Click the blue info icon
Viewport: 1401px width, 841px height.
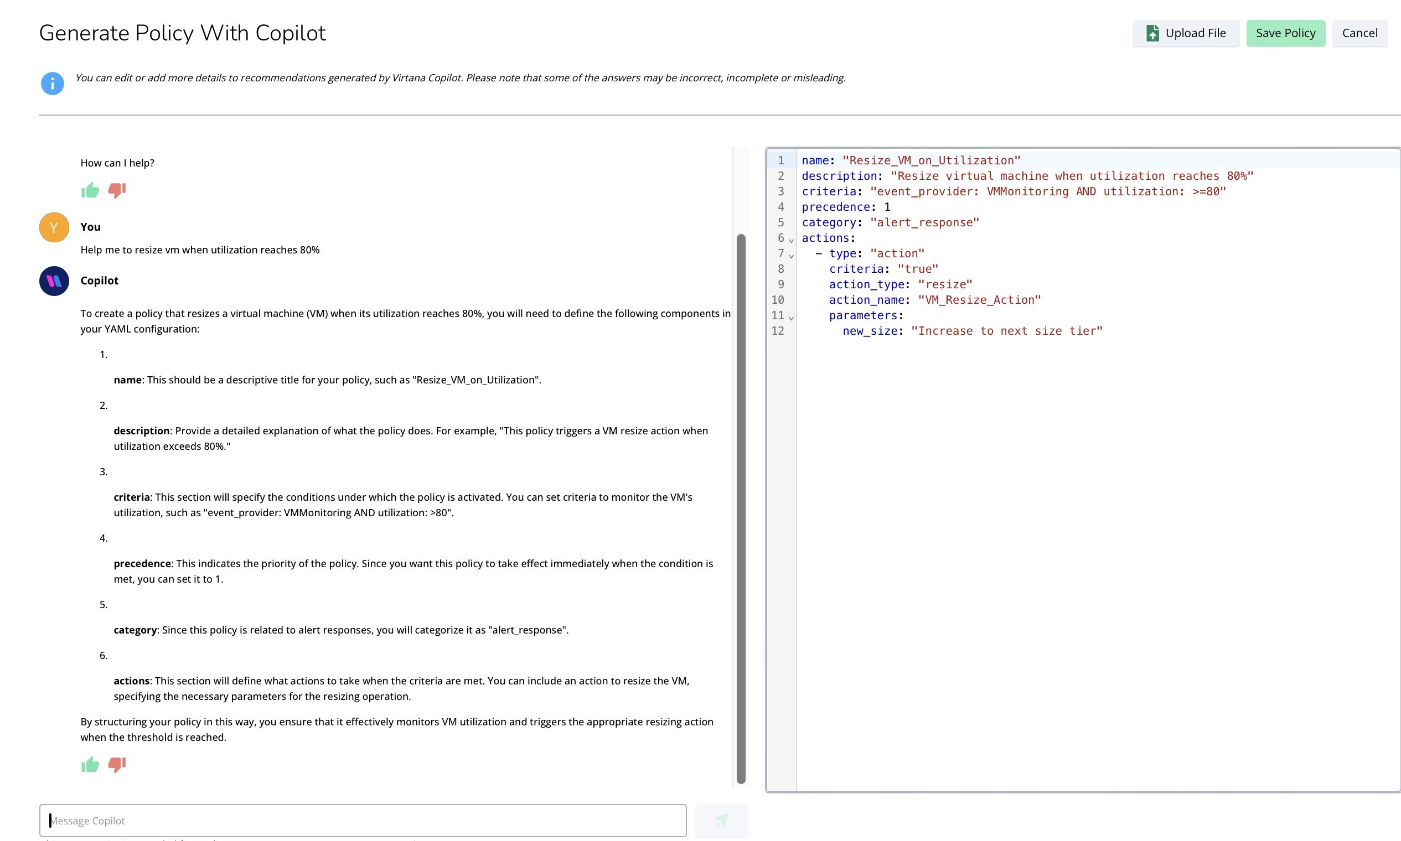point(53,82)
